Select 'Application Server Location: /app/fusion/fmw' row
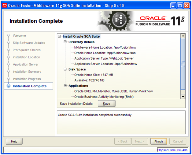The image size is (192, 155). point(106,64)
